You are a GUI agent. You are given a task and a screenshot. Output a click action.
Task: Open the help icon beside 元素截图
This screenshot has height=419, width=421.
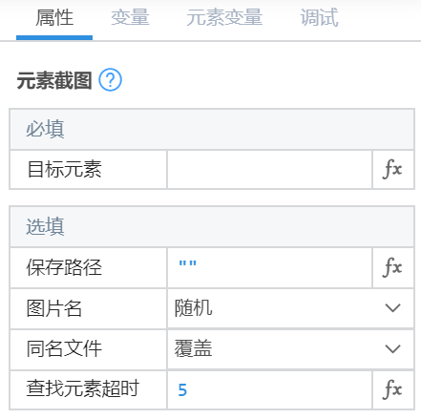click(x=110, y=80)
